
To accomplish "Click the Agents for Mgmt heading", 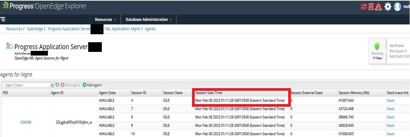I will [x=16, y=75].
